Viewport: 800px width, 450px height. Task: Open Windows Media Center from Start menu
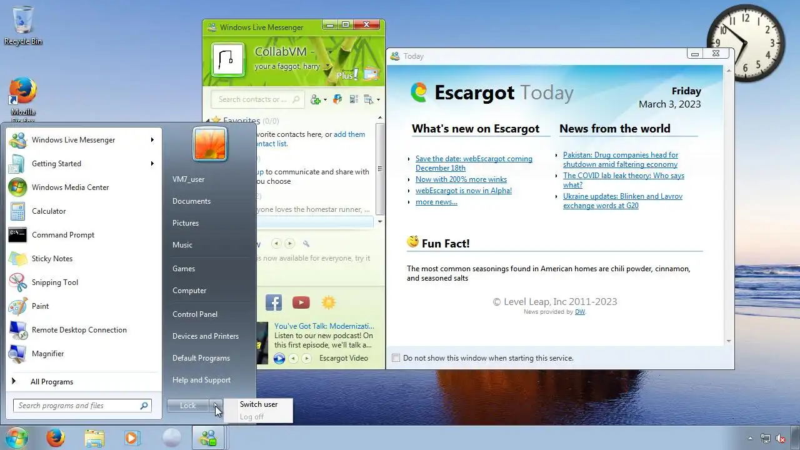84,187
